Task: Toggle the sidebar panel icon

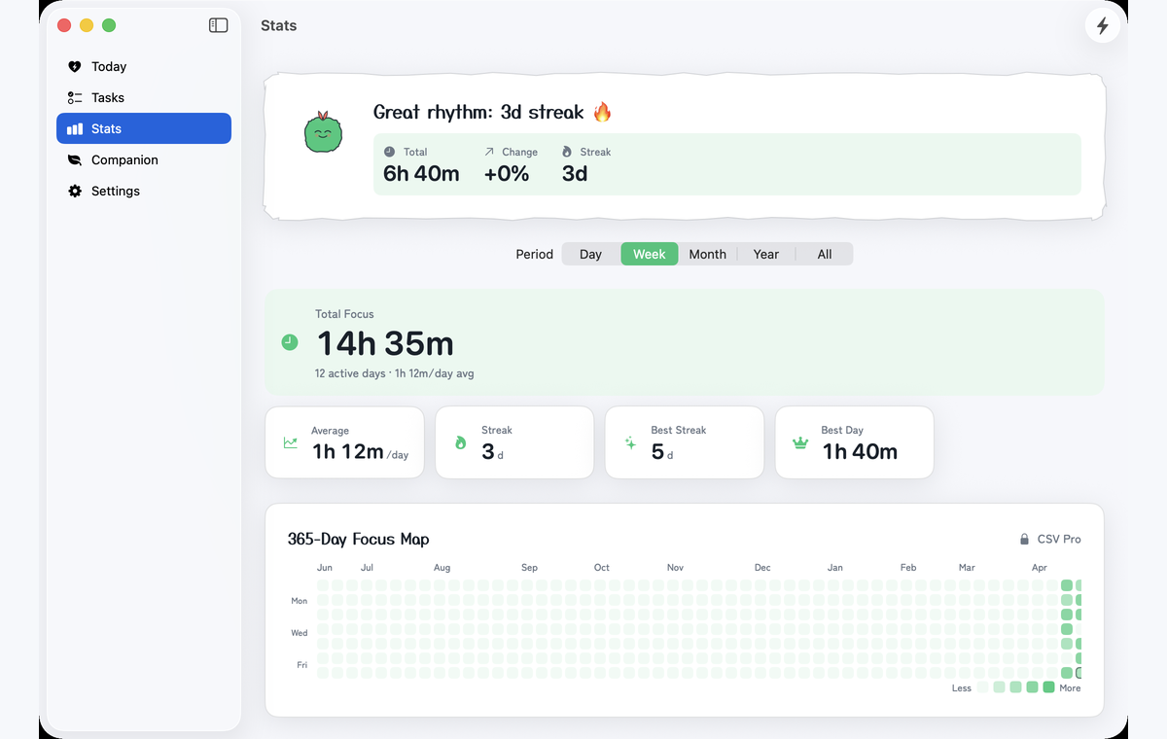Action: pyautogui.click(x=218, y=25)
